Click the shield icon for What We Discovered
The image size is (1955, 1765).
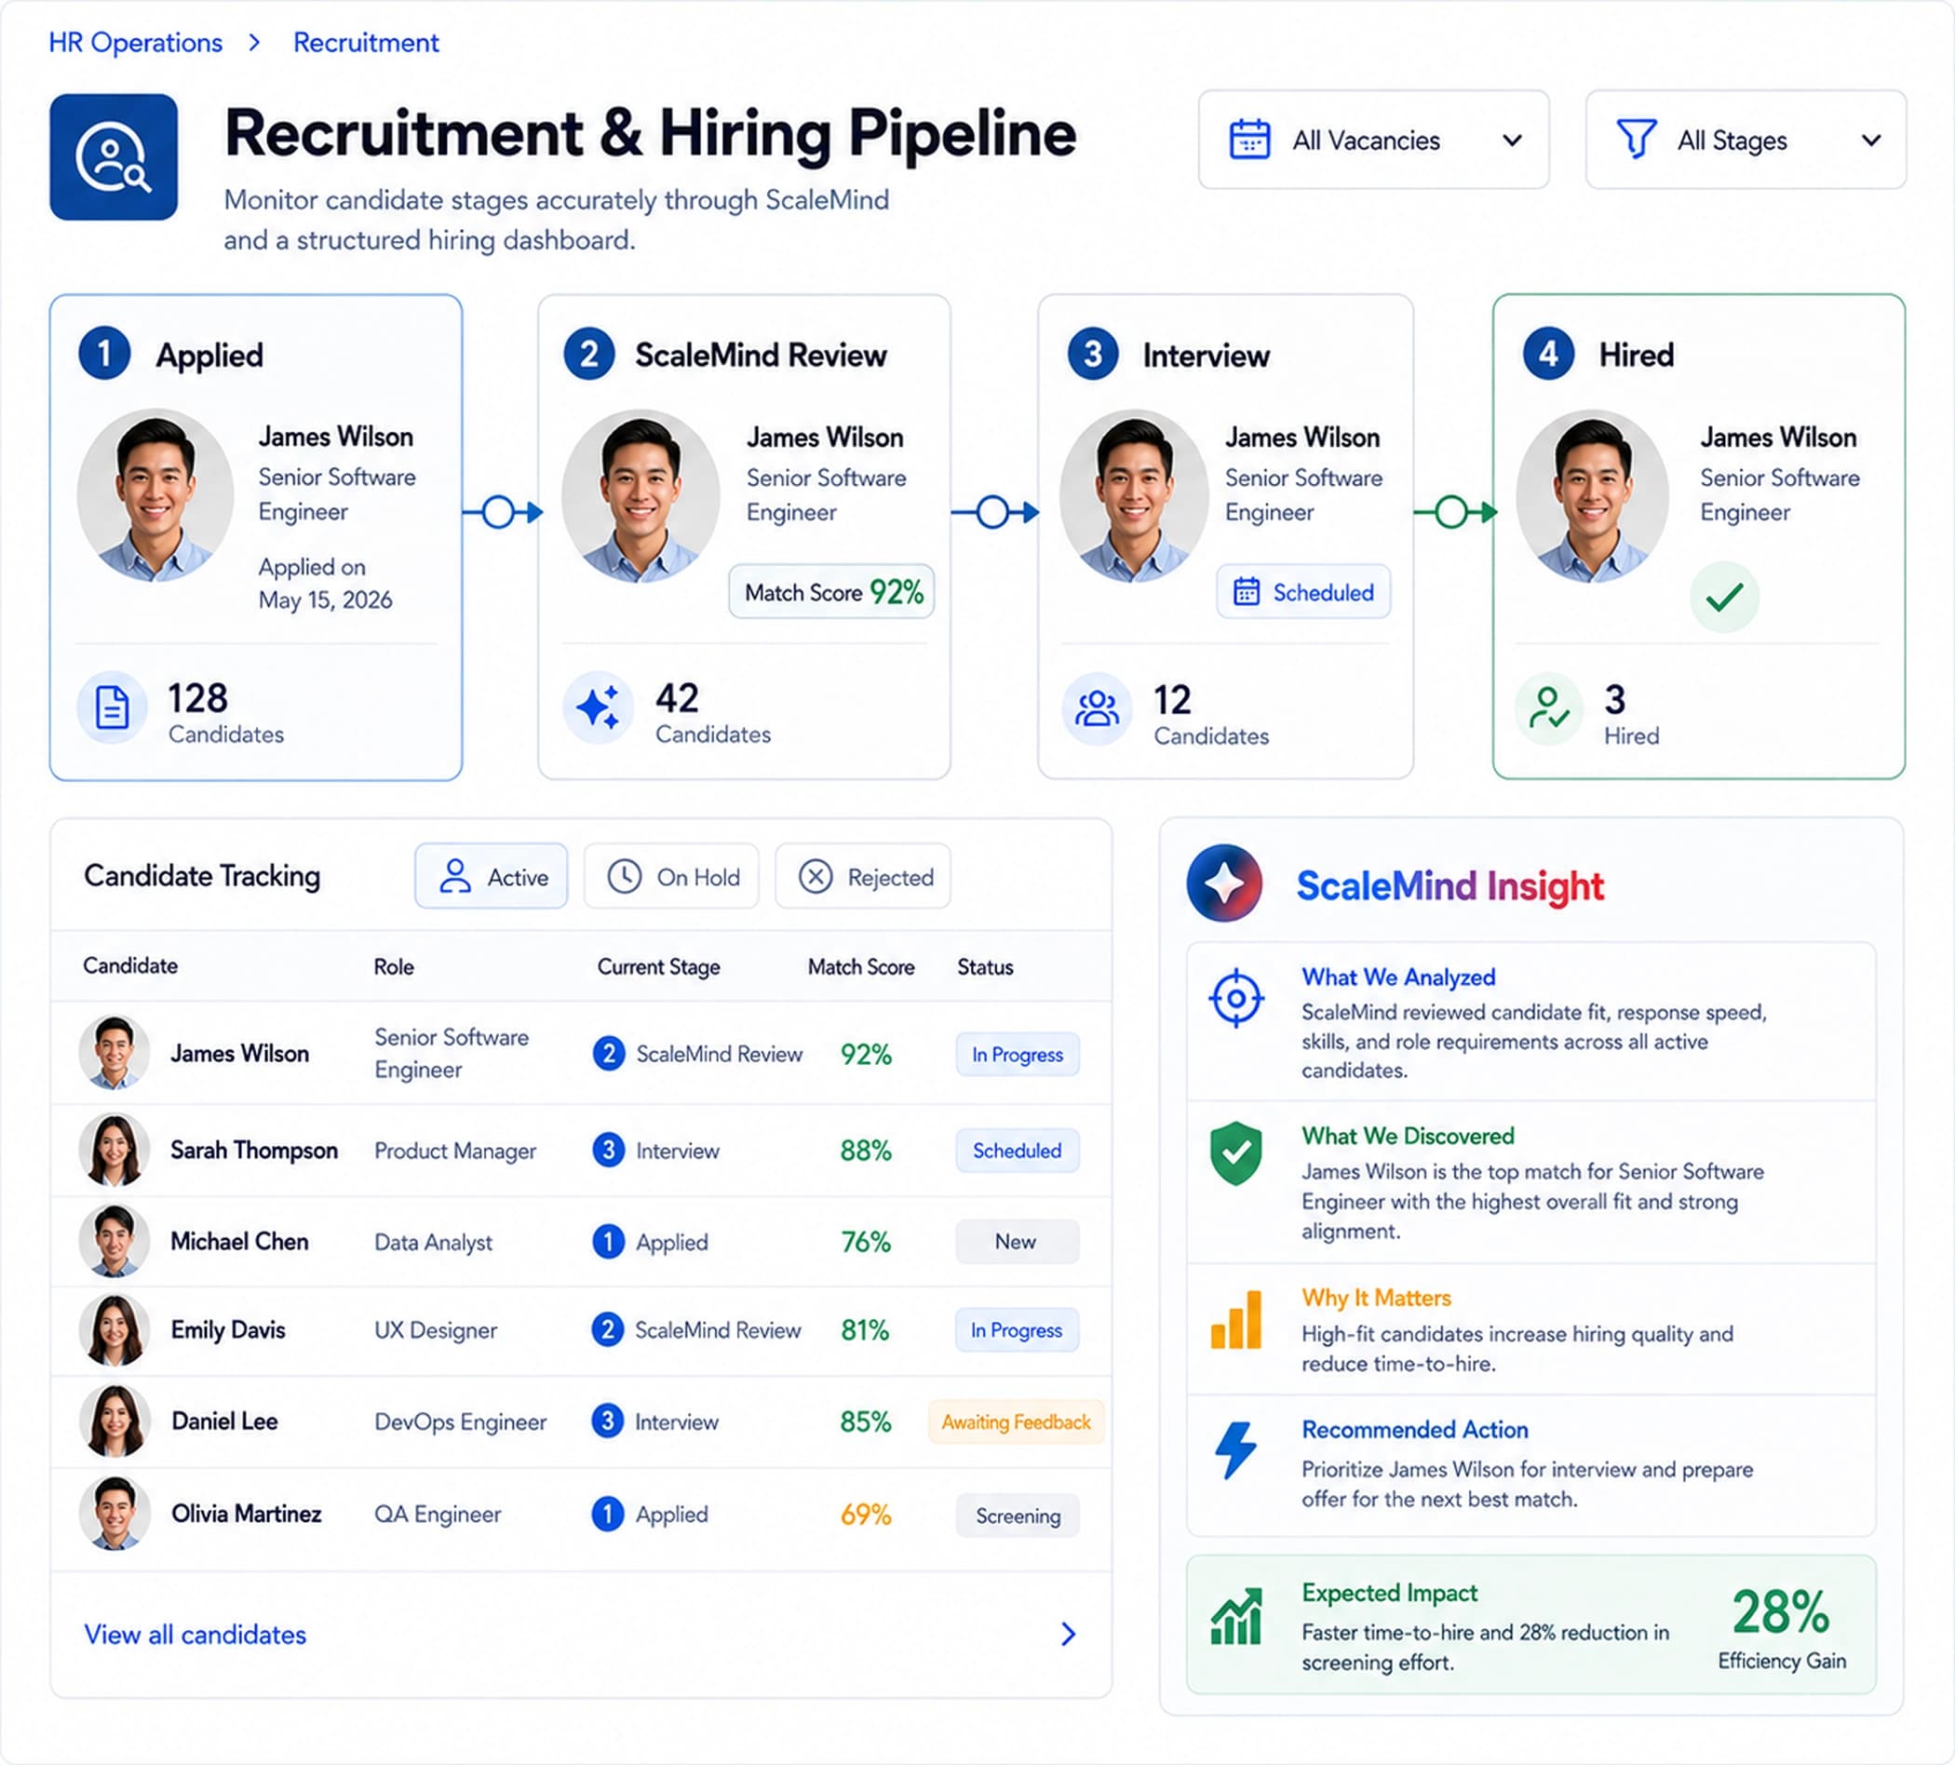coord(1235,1154)
